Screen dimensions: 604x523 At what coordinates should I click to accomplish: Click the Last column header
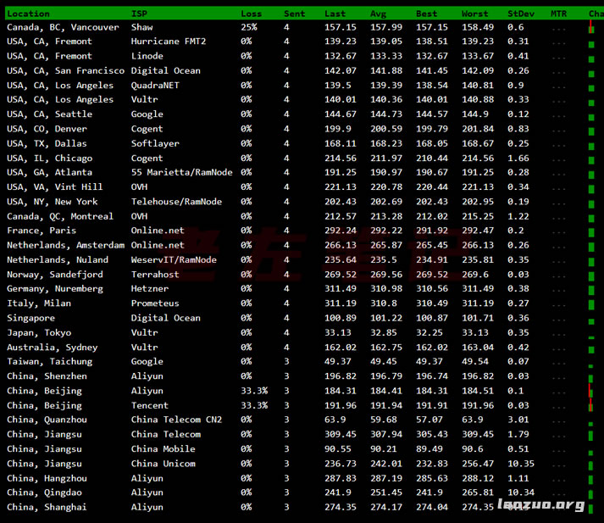click(x=335, y=14)
